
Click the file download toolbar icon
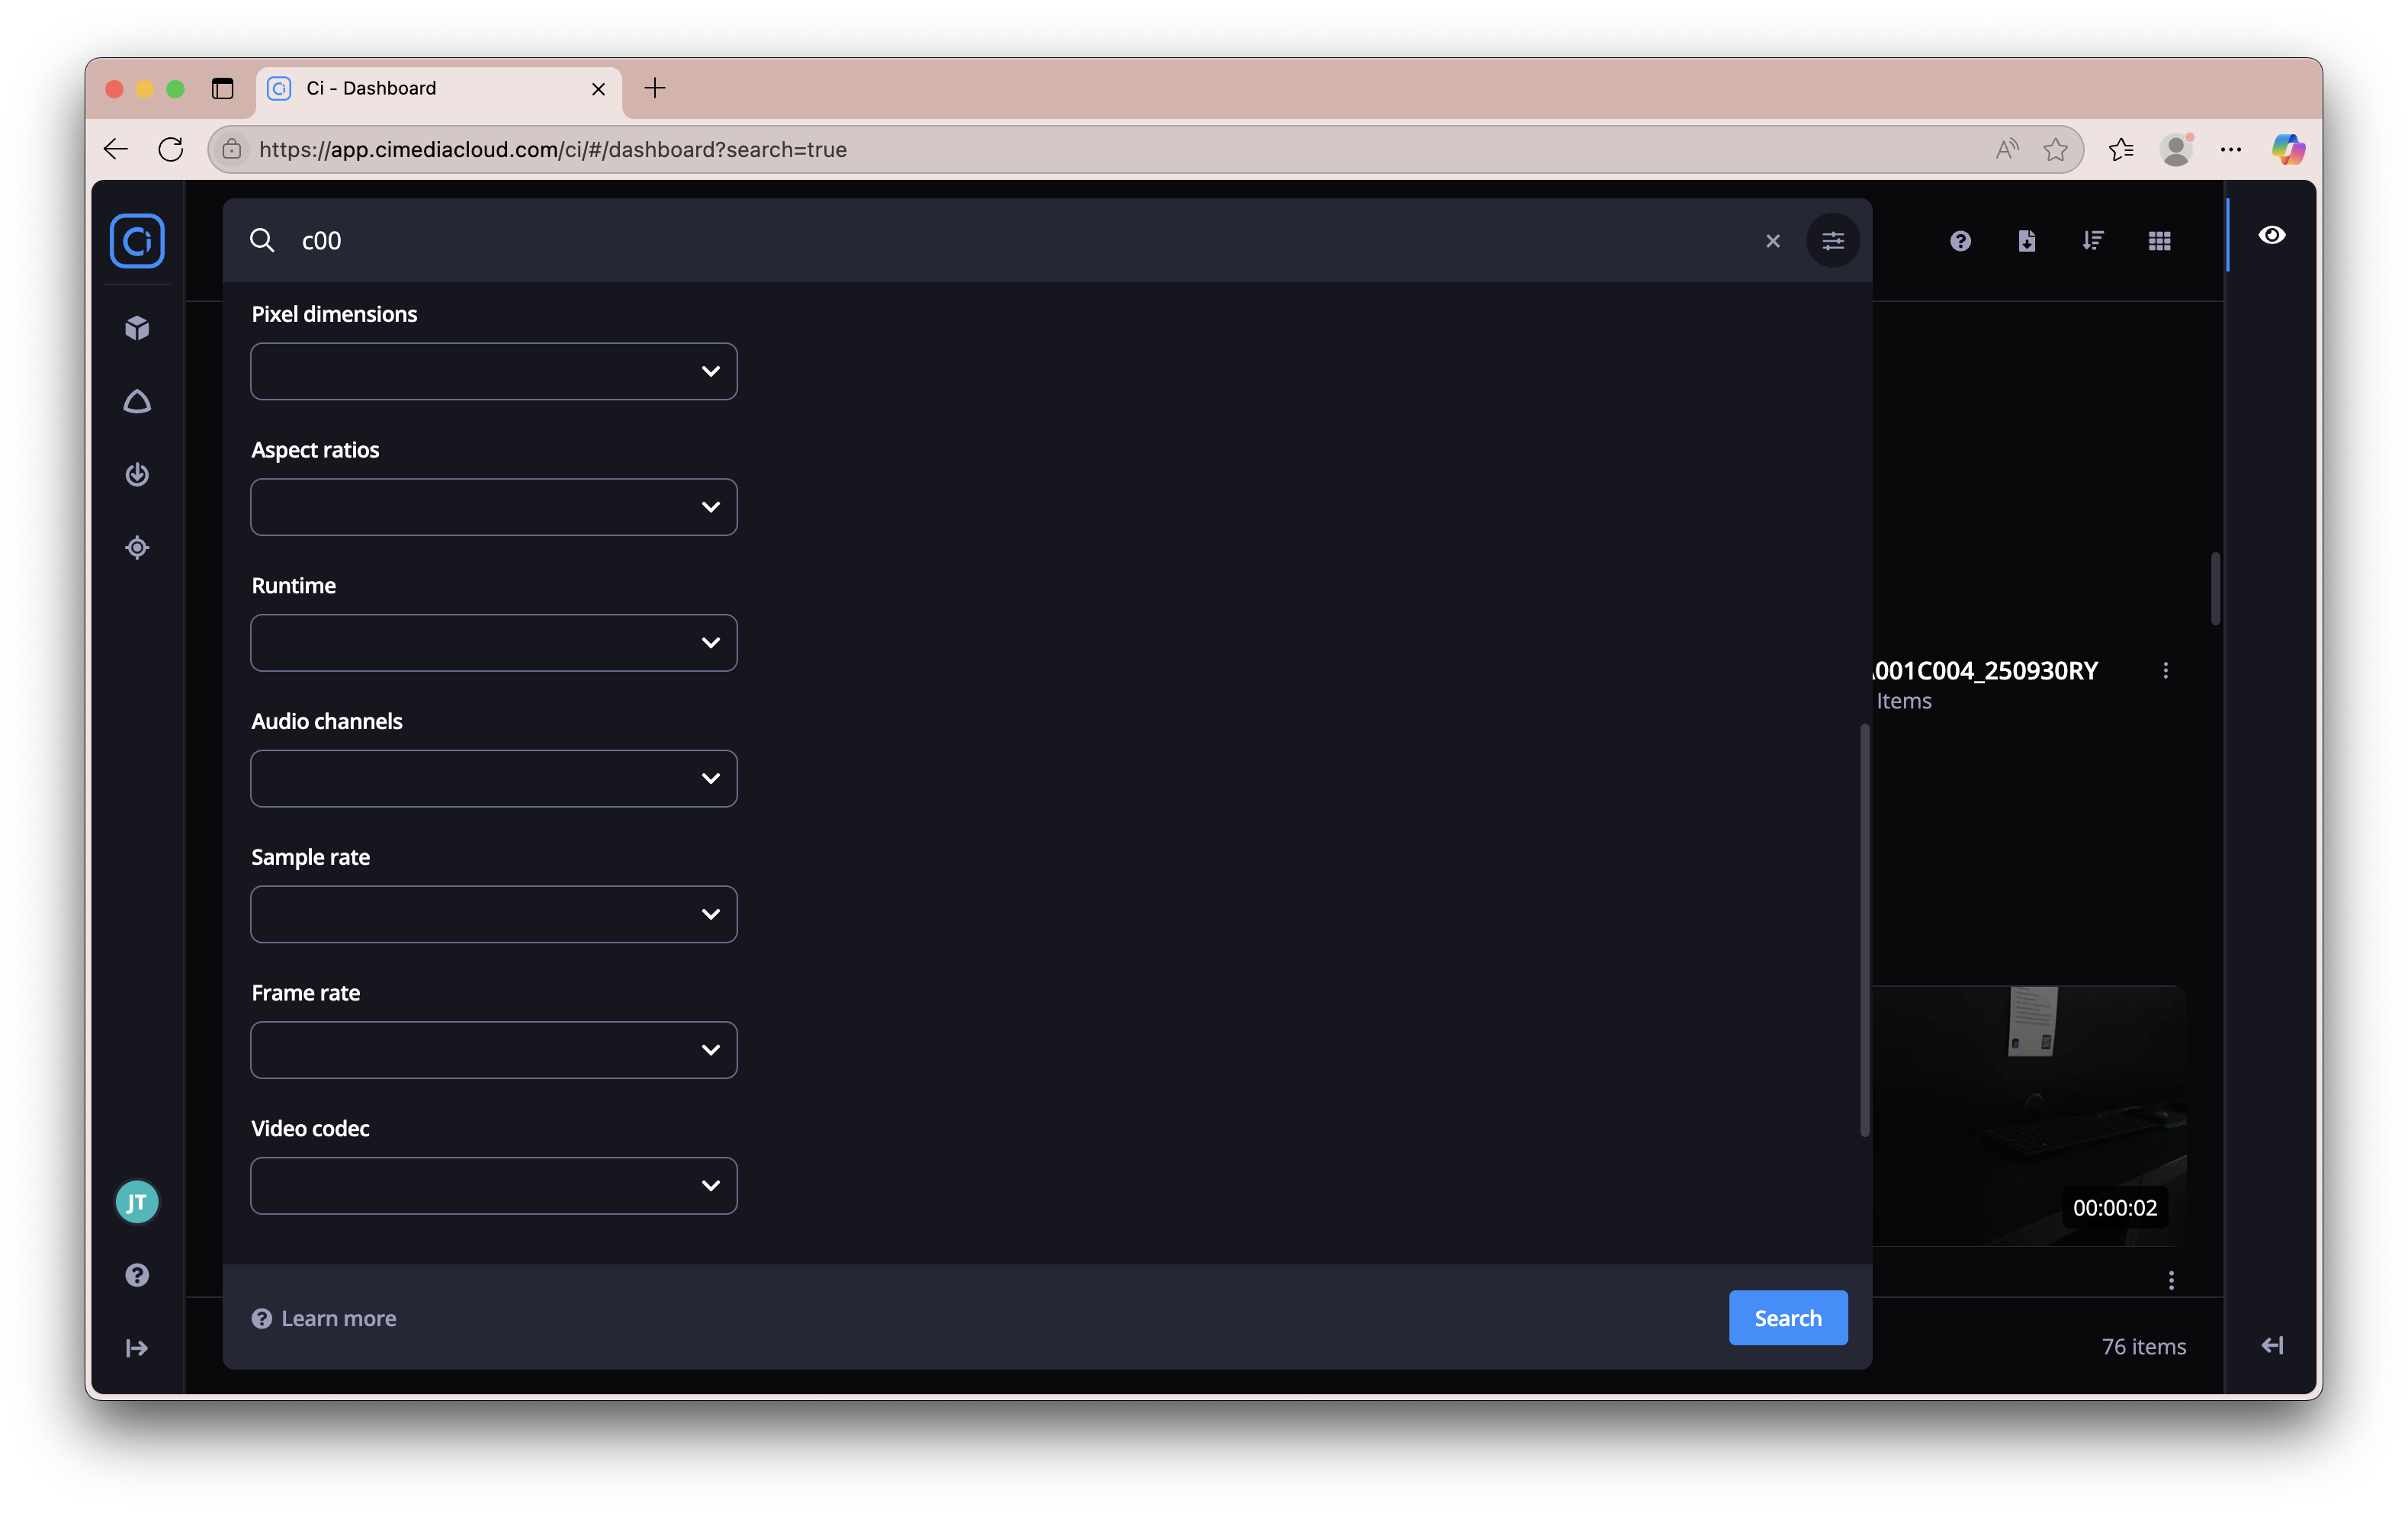coord(2027,241)
